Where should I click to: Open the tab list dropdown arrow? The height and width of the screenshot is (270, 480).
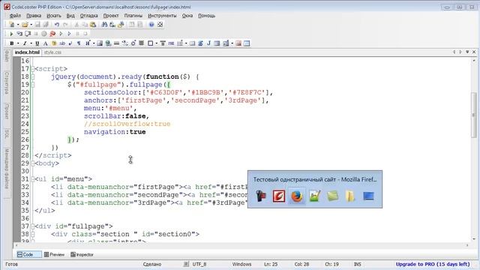pos(467,52)
